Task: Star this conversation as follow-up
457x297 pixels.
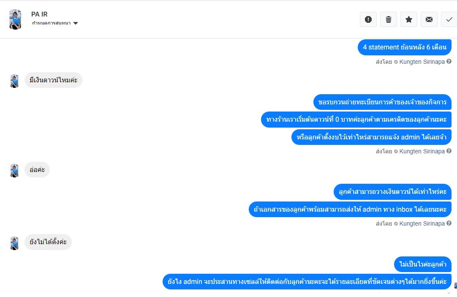Action: point(409,19)
